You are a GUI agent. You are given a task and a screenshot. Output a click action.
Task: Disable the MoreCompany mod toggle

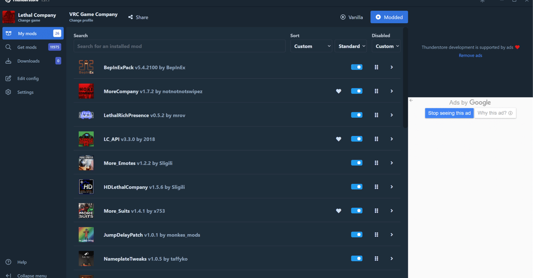point(356,91)
